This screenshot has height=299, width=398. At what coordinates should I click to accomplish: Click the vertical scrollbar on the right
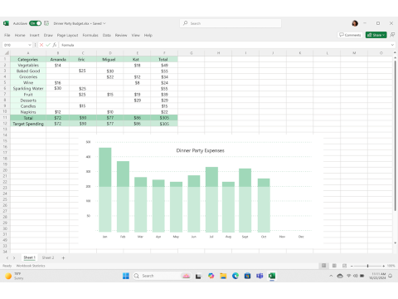coord(395,135)
